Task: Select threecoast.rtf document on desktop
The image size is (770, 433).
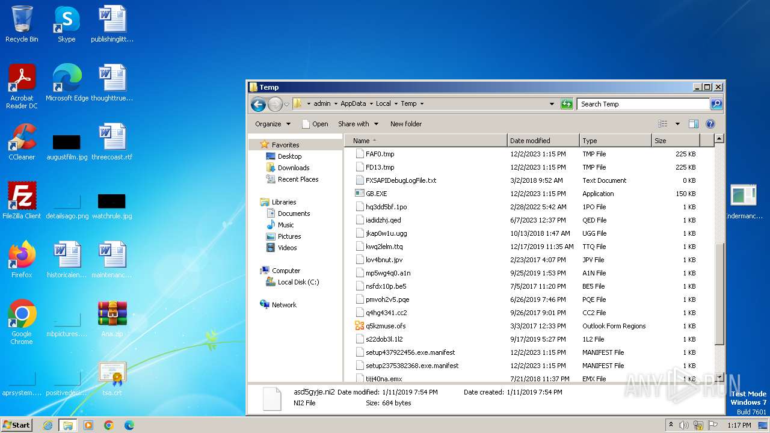Action: (112, 142)
